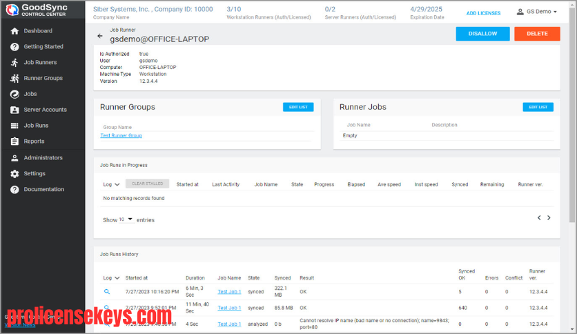Edit the Runner Groups list
This screenshot has width=577, height=334.
tap(298, 107)
